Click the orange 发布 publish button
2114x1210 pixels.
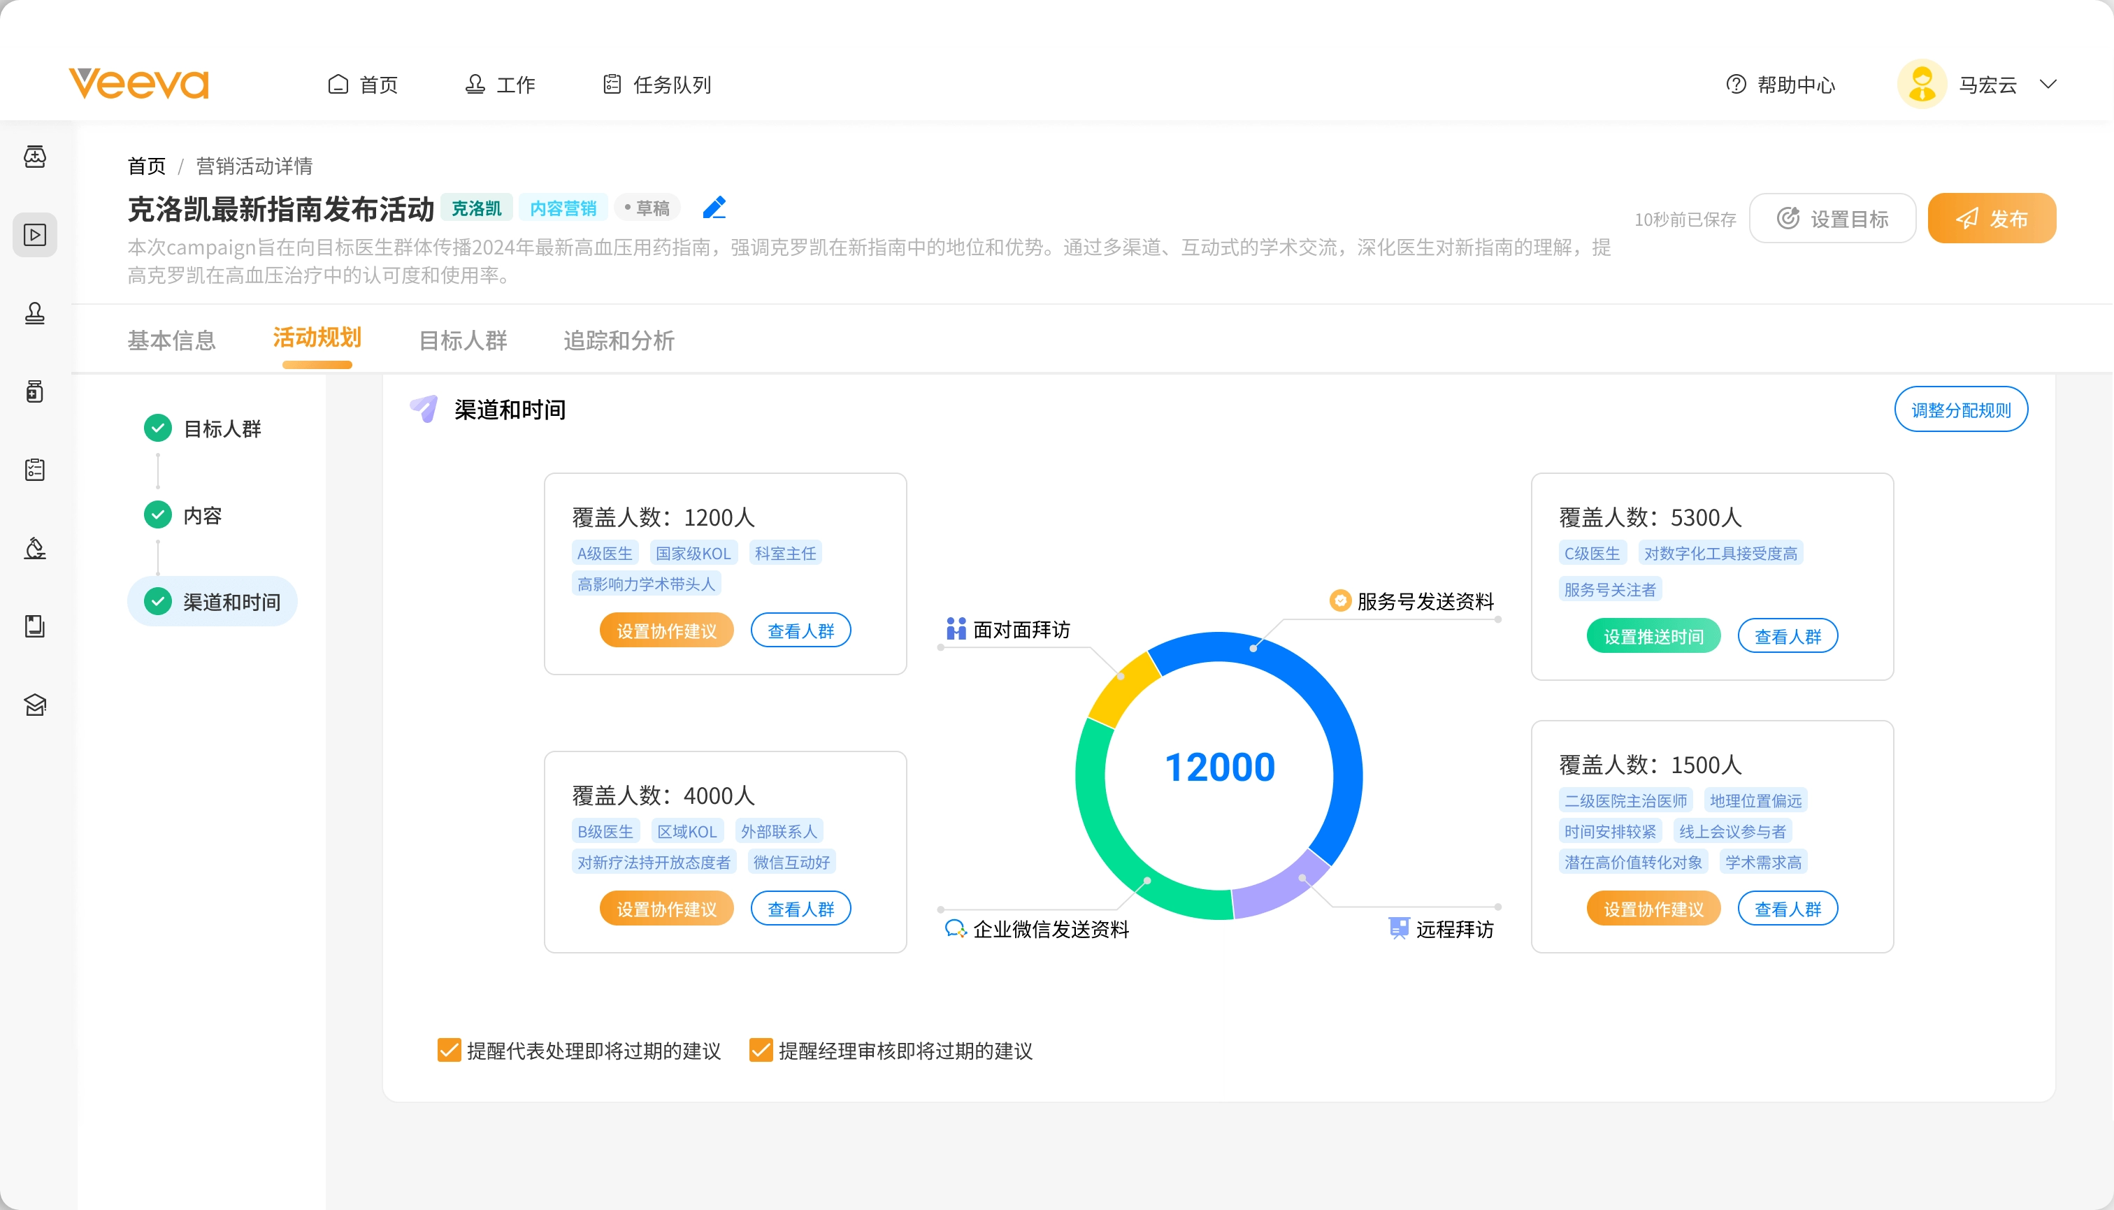(1991, 219)
